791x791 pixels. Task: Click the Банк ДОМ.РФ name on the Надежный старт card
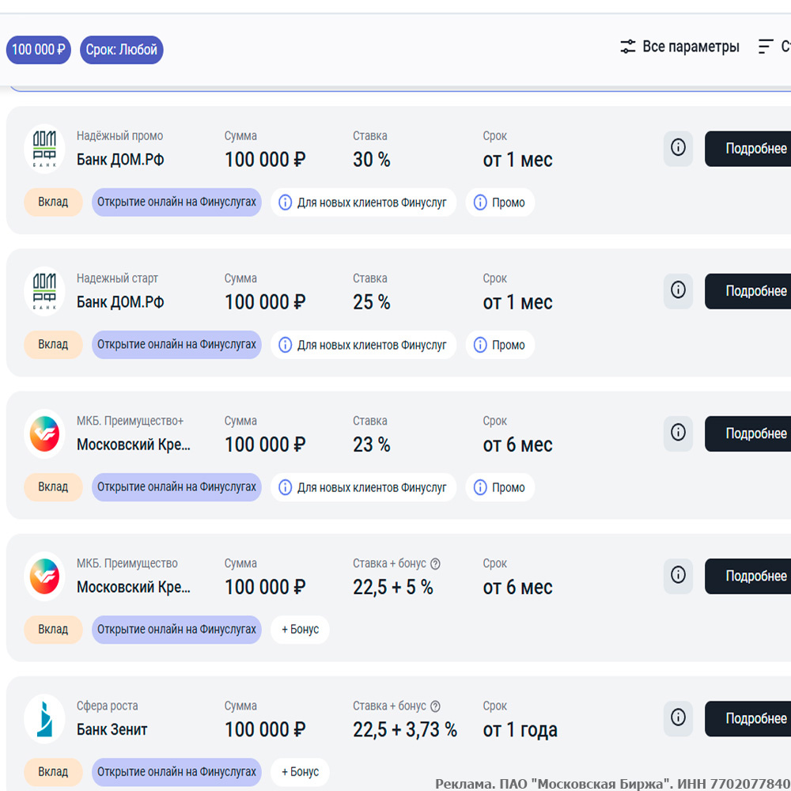point(120,302)
